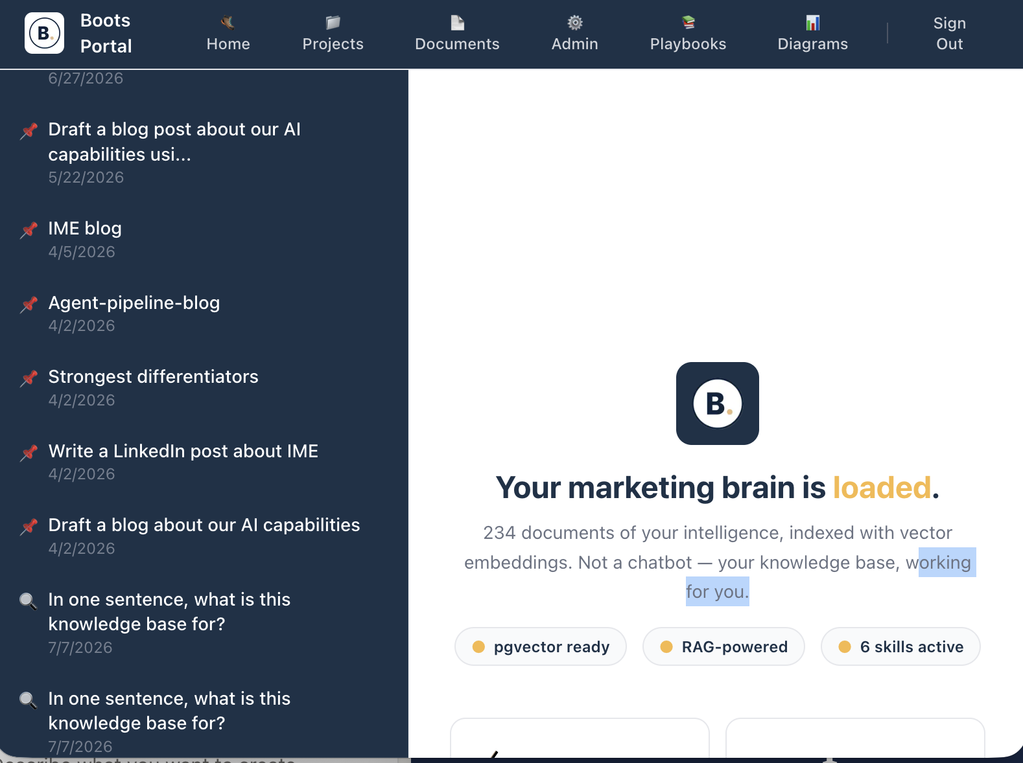The width and height of the screenshot is (1023, 763).
Task: Open the Home menu item
Action: click(228, 33)
